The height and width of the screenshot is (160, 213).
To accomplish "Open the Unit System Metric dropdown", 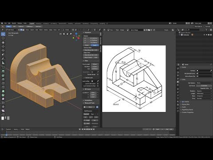I will pos(204,83).
